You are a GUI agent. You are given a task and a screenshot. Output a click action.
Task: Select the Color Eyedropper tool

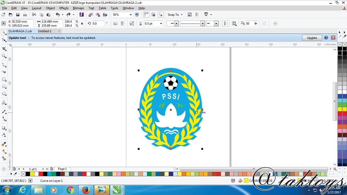4,144
